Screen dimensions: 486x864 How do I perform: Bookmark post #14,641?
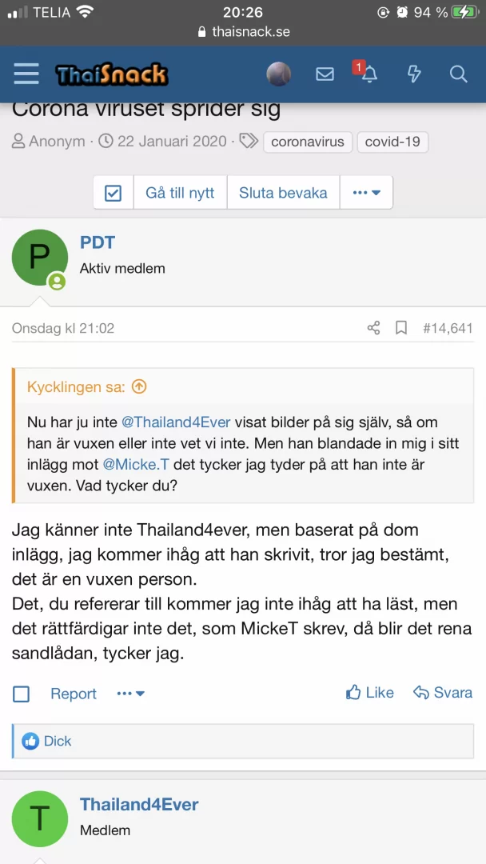pyautogui.click(x=401, y=328)
